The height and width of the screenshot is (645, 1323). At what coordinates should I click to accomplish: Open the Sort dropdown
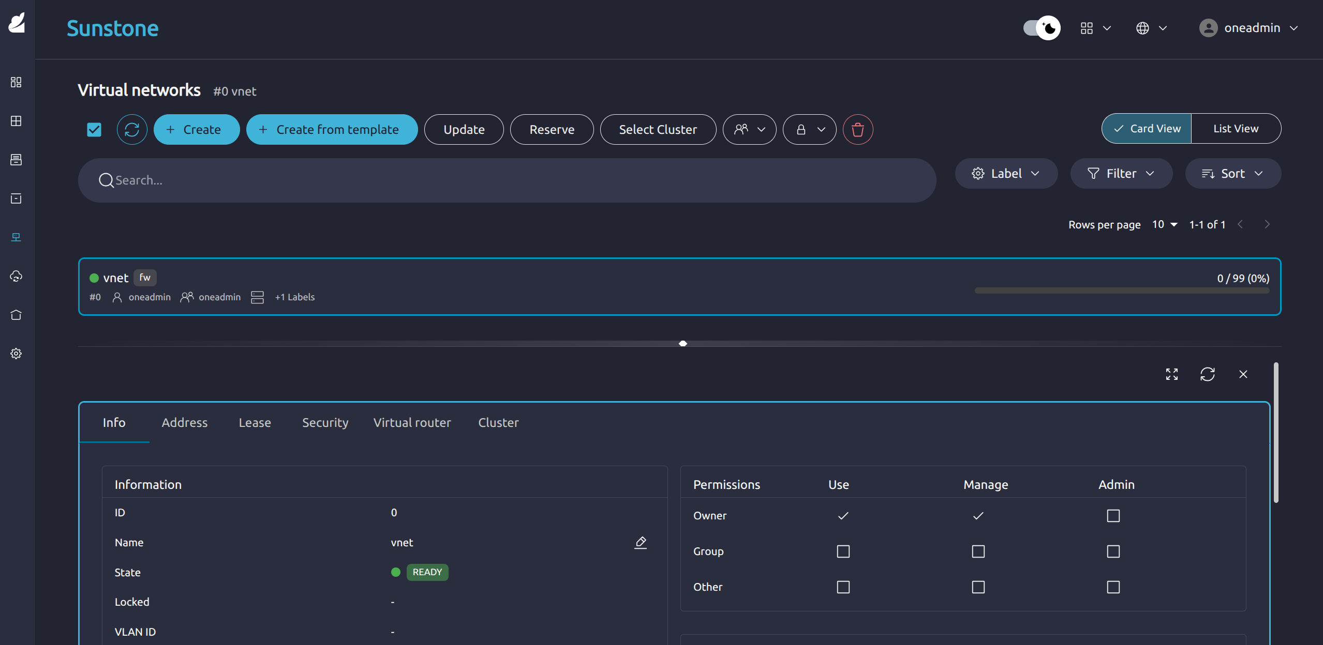click(x=1232, y=174)
